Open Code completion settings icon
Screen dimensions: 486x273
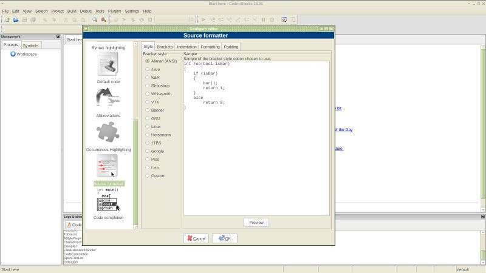tap(108, 200)
